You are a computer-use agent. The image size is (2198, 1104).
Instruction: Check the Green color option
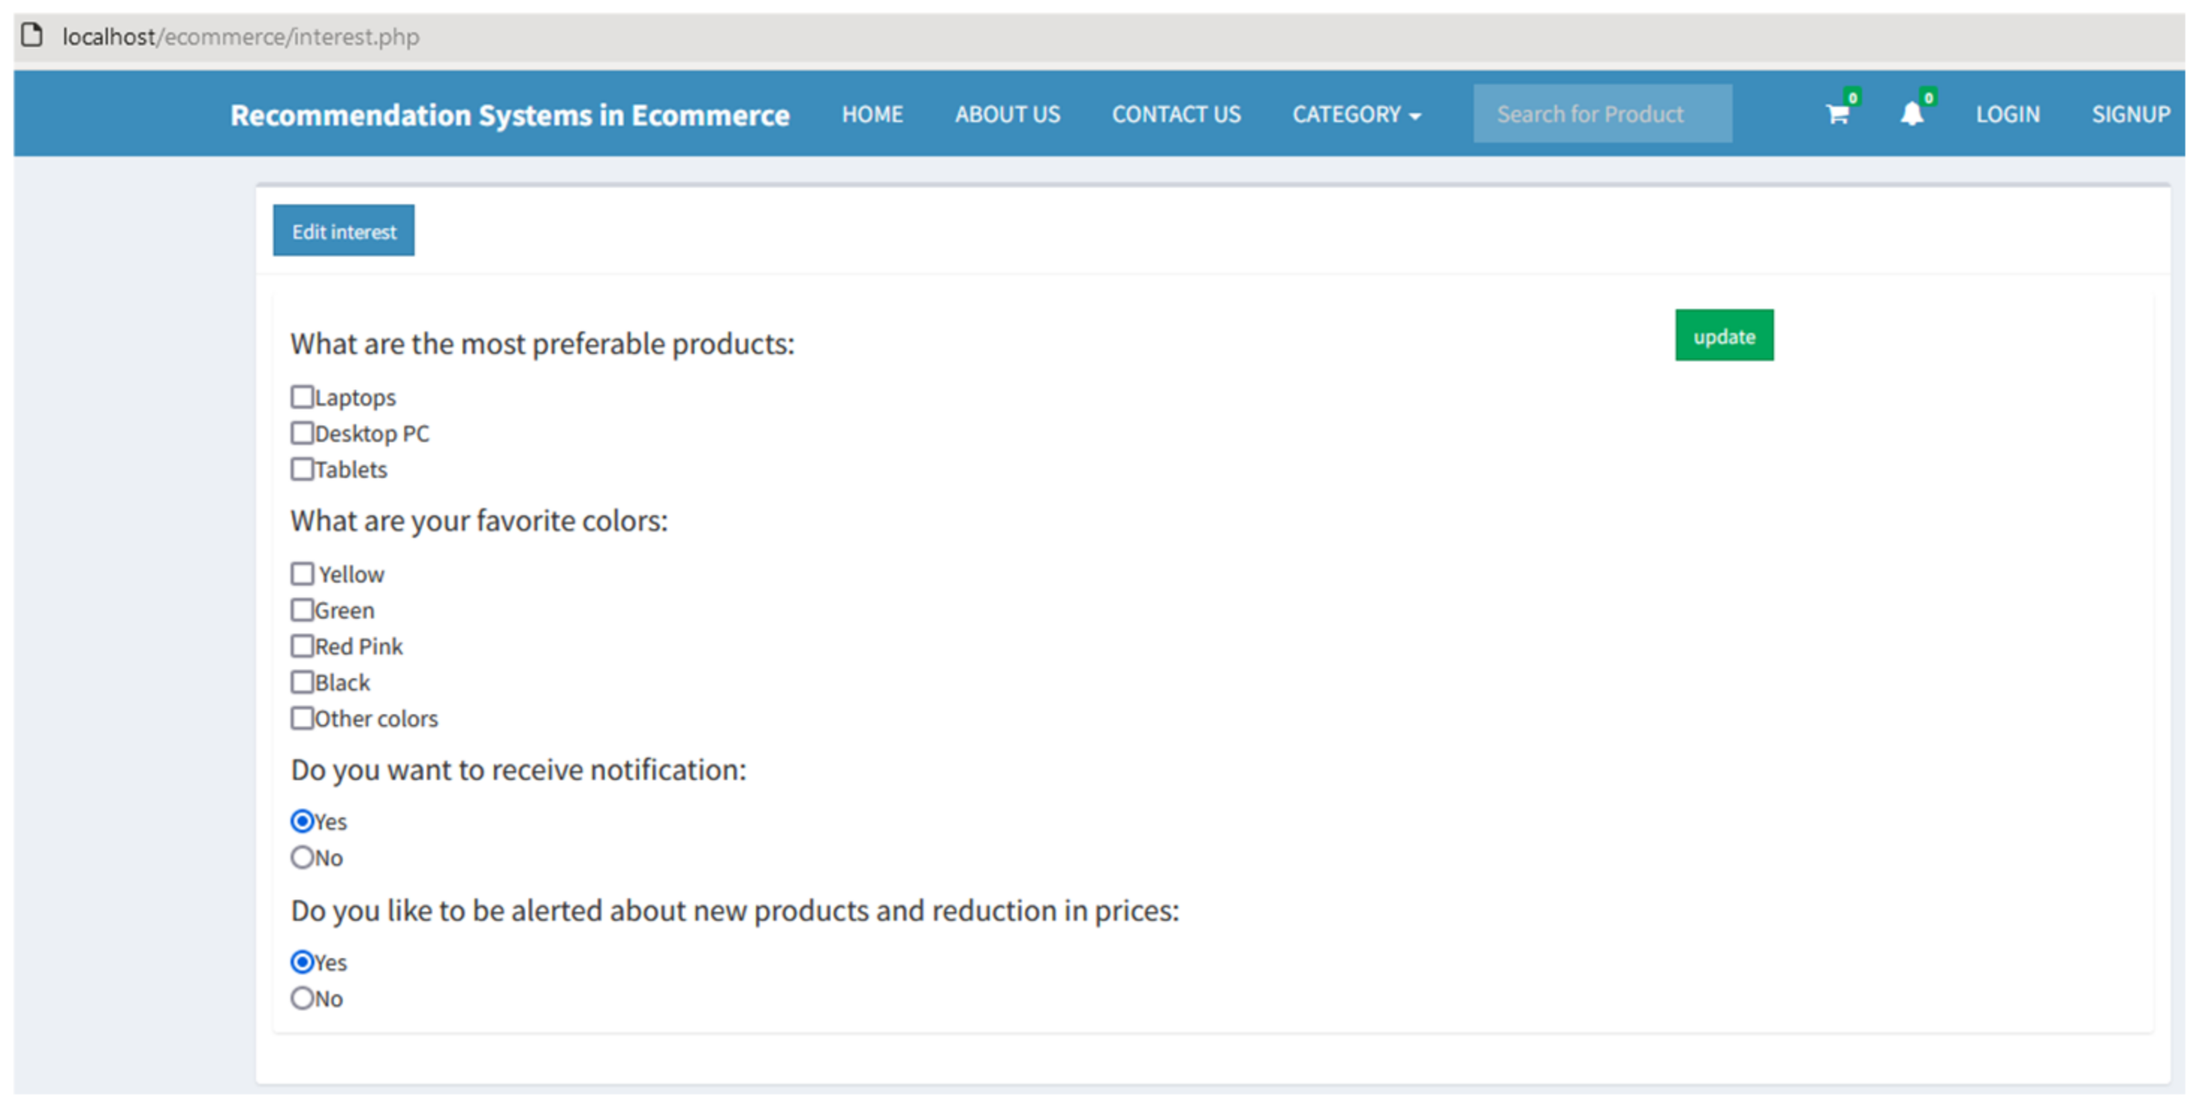pyautogui.click(x=302, y=610)
